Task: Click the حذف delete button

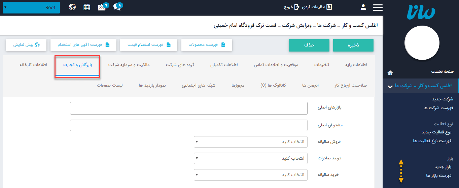Action: 309,45
